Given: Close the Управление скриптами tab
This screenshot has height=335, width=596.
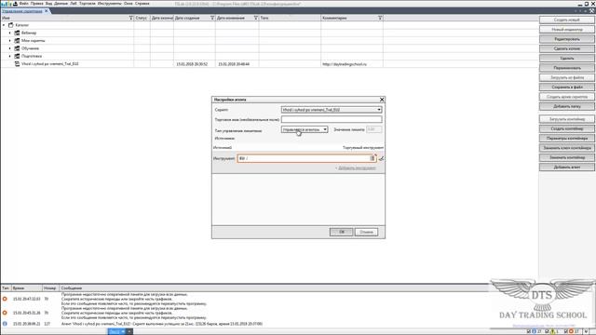Looking at the screenshot, I should (47, 11).
